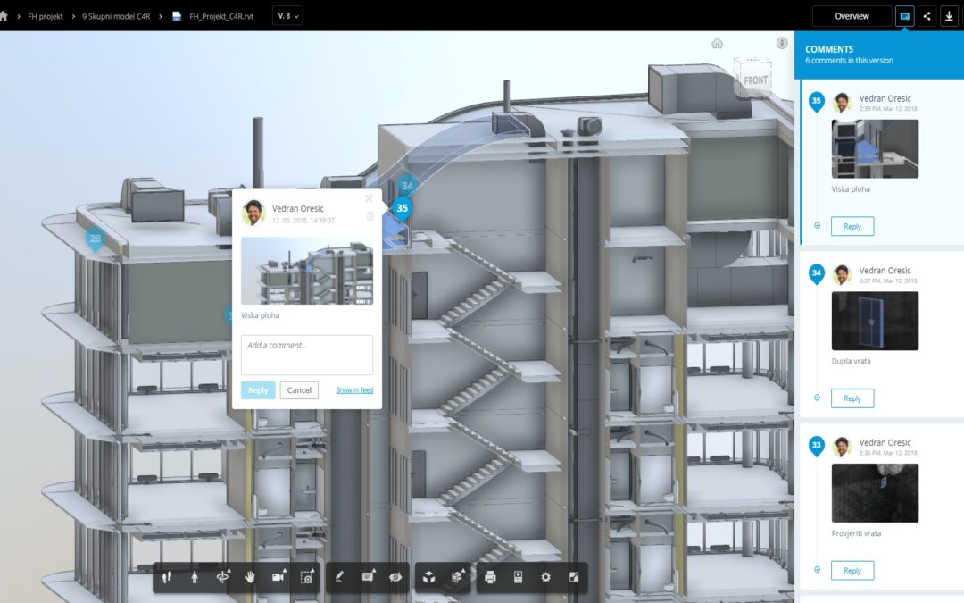Open the V. 8 version dropdown
Image resolution: width=964 pixels, height=603 pixels.
tap(287, 16)
